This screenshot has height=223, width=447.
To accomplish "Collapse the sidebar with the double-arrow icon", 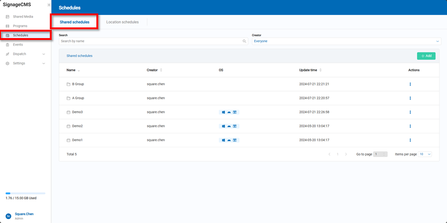I will 49,5.
